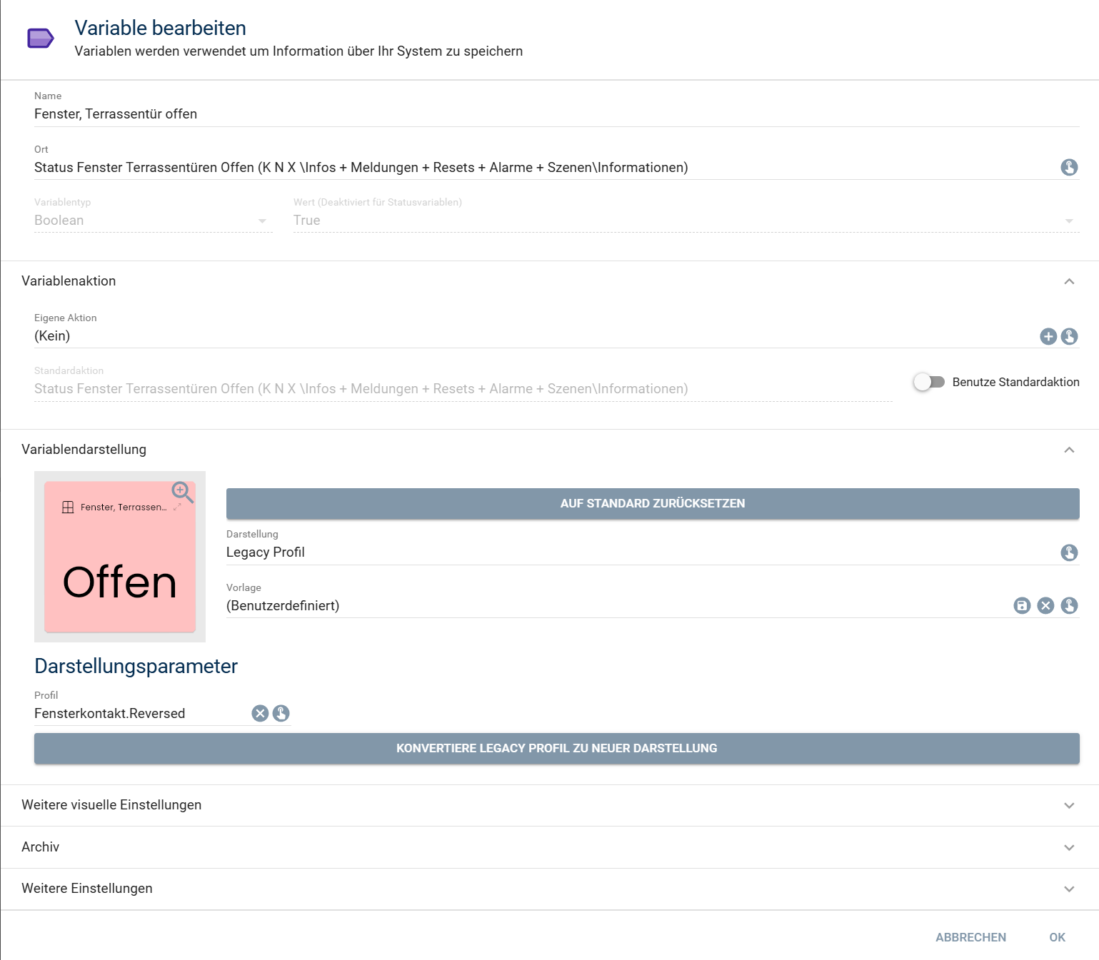The width and height of the screenshot is (1099, 960).
Task: Clear the Fensterkontakt.Reversed profile
Action: point(260,713)
